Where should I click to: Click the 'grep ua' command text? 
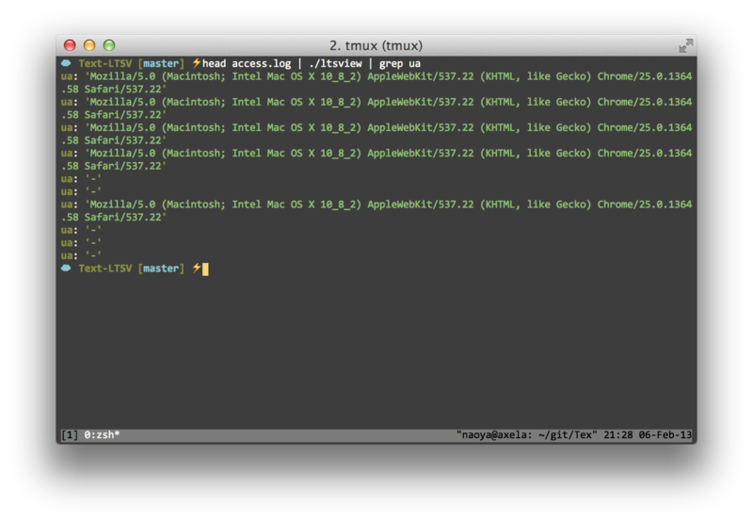[399, 63]
